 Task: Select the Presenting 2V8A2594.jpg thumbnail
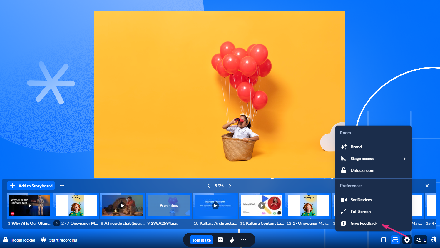coord(169,206)
